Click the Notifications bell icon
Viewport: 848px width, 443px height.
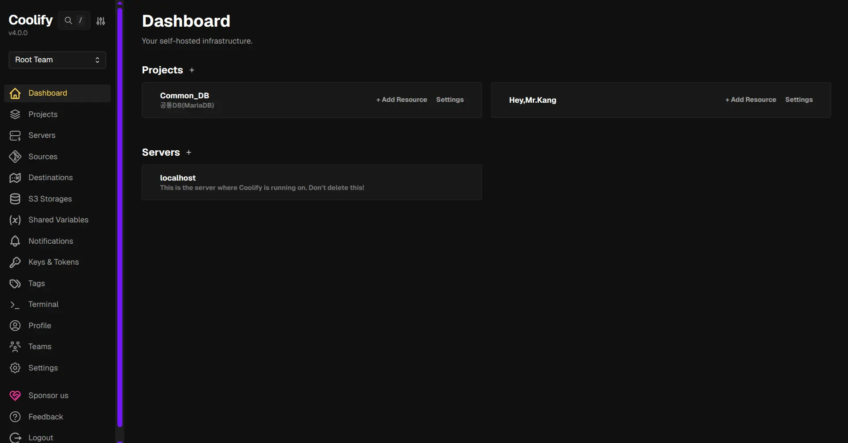coord(15,241)
